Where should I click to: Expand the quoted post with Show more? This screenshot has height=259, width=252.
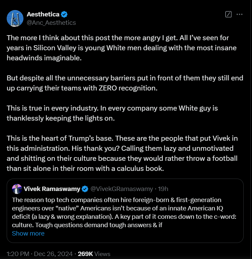(x=28, y=233)
